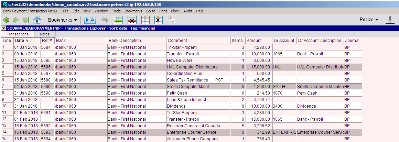Screen dimensions: 399x142
Task: Click the delete column icon
Action: (159, 20)
